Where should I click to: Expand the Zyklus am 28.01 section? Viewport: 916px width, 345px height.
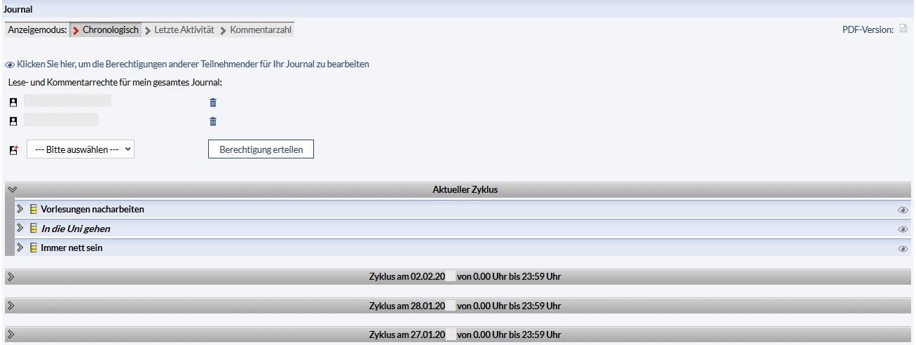point(11,306)
